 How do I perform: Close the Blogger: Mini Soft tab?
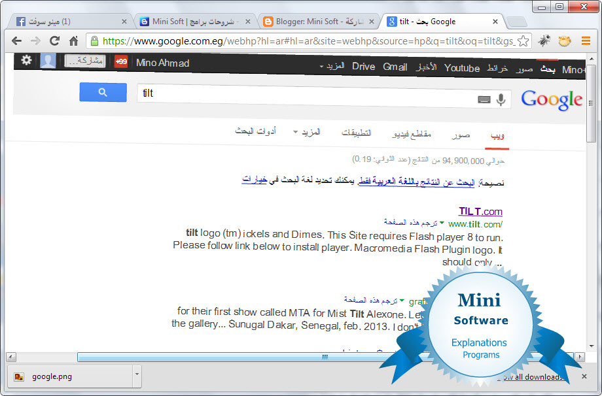(x=372, y=22)
